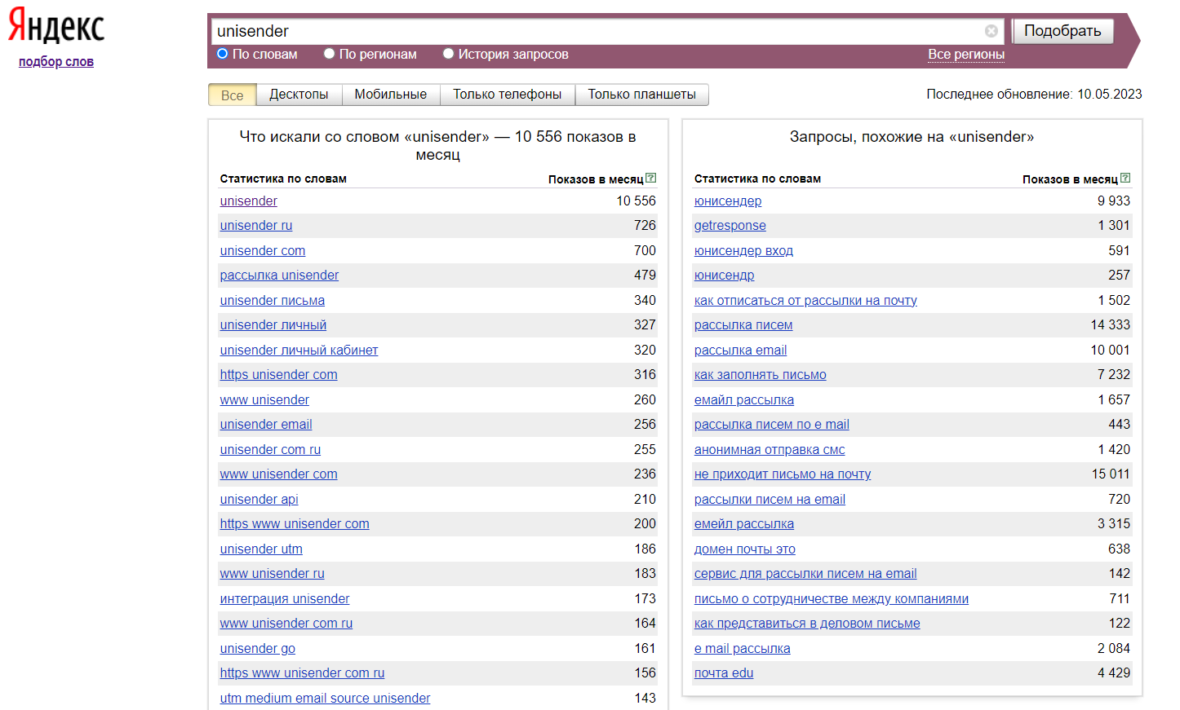This screenshot has width=1180, height=710.
Task: Open help icon next to left Показов в месяц
Action: [650, 178]
